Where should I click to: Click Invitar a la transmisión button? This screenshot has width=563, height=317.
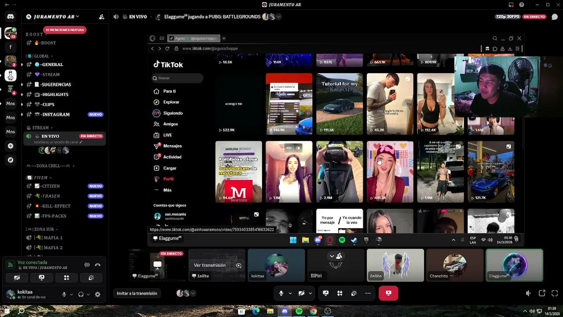tap(137, 293)
